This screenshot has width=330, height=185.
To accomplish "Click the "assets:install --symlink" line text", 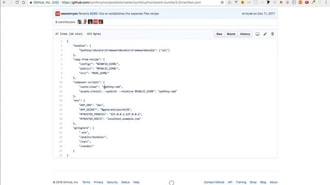I will [128, 91].
